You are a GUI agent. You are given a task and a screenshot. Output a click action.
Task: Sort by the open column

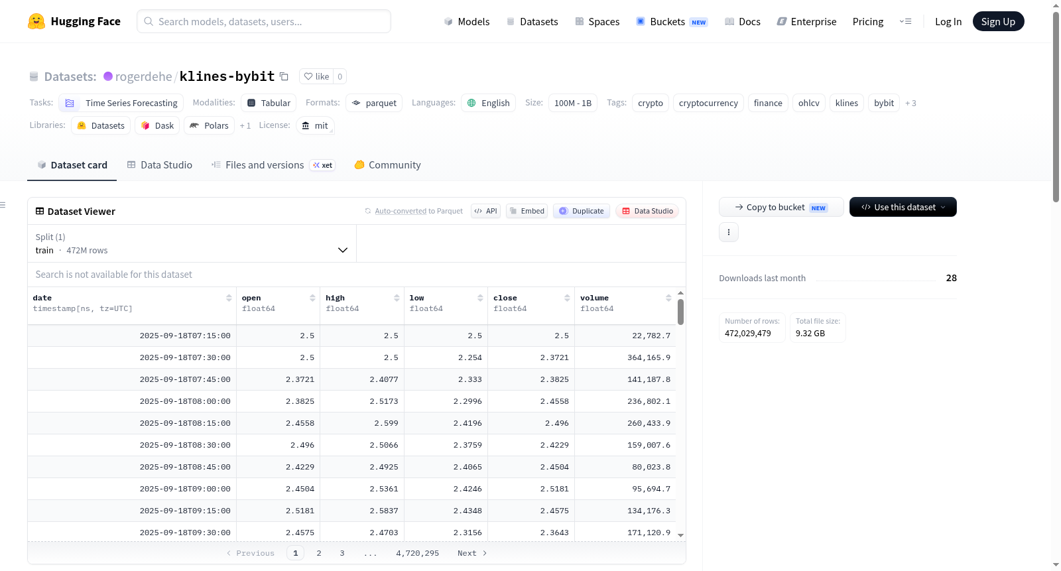click(312, 298)
